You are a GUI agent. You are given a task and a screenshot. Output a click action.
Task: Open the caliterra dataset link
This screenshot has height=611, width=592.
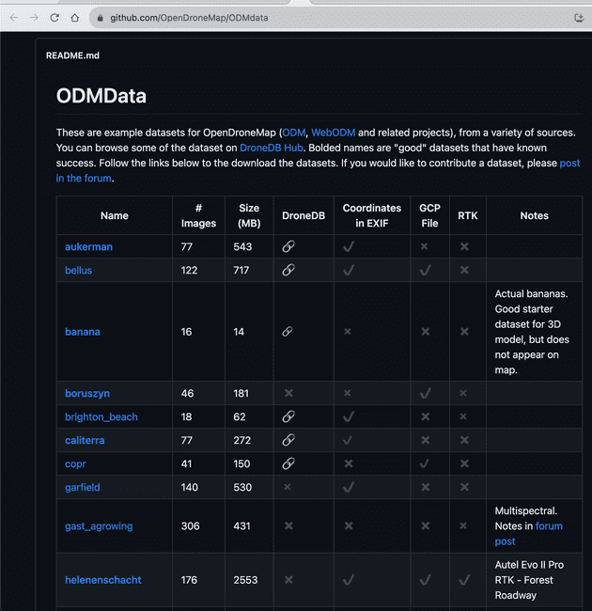85,440
